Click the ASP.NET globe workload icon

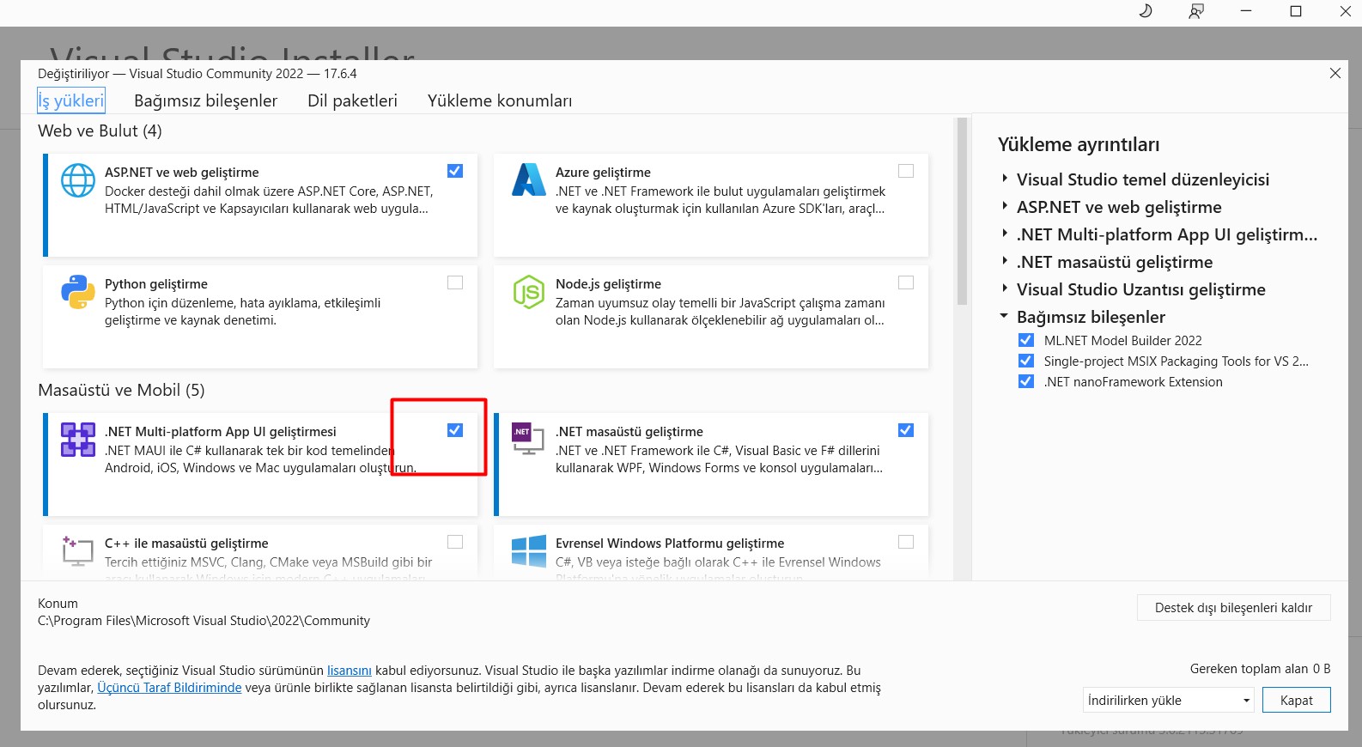click(78, 180)
